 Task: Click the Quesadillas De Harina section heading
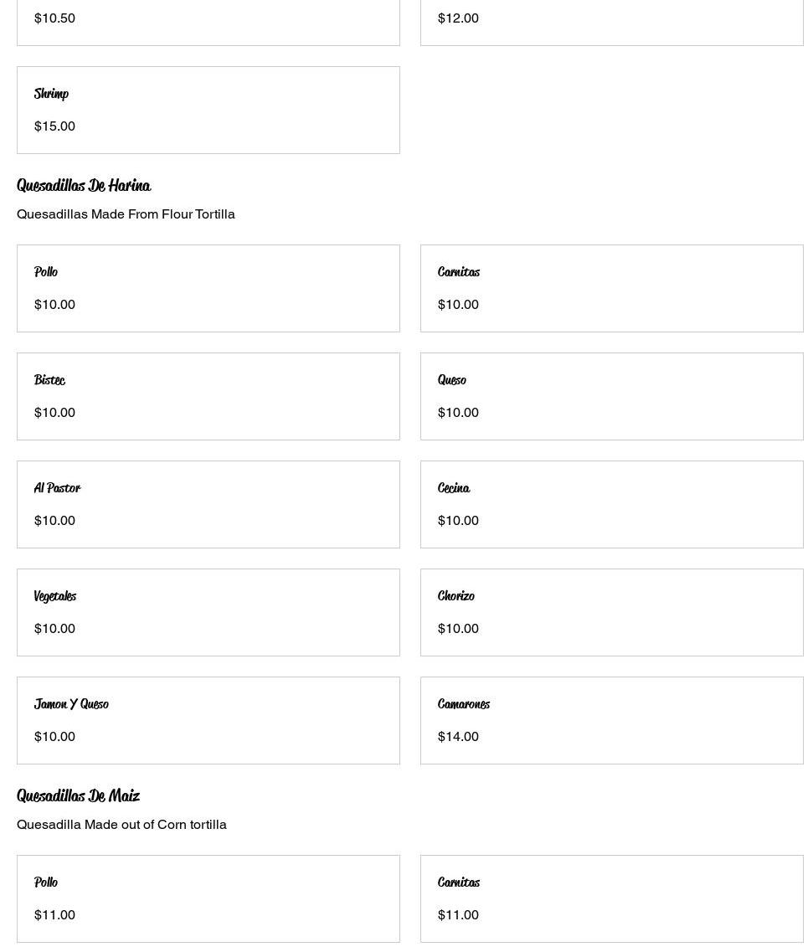tap(84, 185)
